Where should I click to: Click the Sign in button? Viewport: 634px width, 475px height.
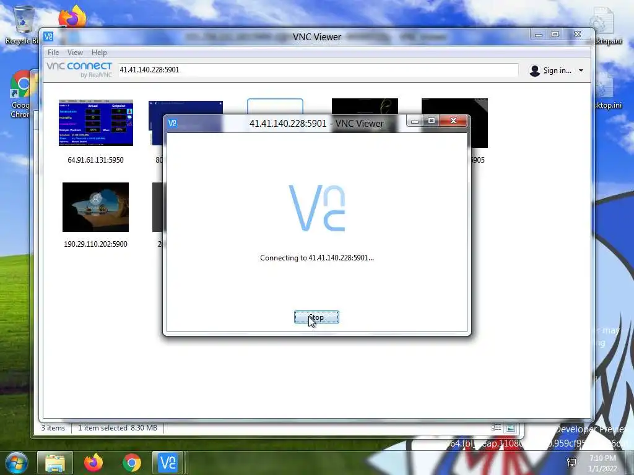pyautogui.click(x=557, y=71)
